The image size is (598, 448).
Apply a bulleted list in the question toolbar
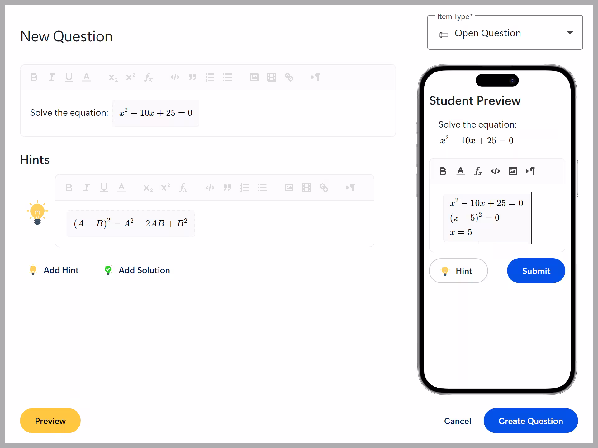pyautogui.click(x=228, y=77)
